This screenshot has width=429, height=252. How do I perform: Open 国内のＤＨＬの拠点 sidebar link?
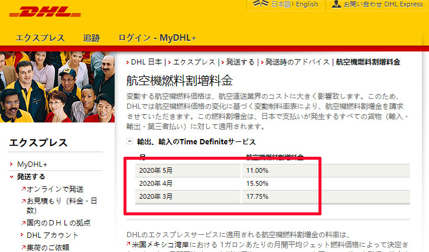point(58,222)
